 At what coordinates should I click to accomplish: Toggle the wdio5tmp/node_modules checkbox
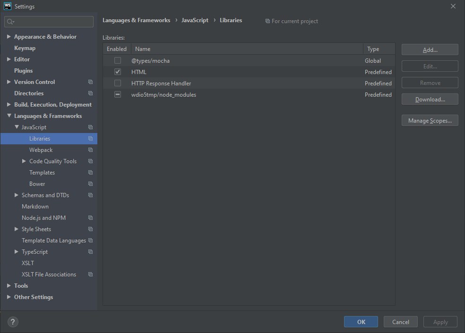coord(118,94)
